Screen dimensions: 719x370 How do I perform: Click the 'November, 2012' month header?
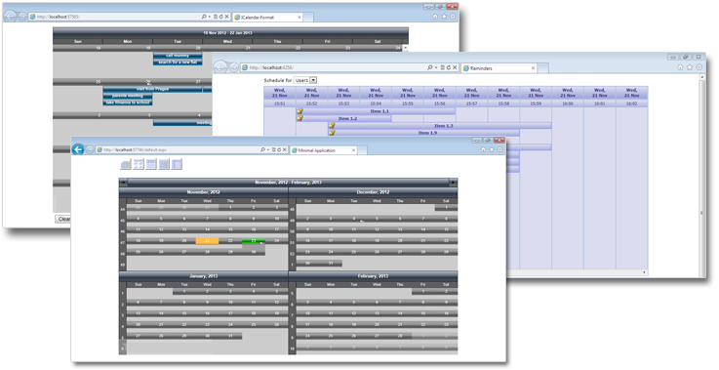[x=203, y=192]
